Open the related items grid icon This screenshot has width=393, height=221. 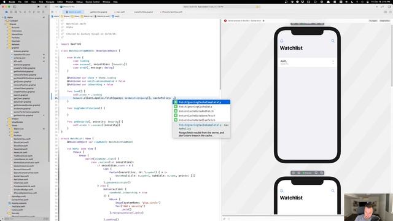(x=52, y=12)
